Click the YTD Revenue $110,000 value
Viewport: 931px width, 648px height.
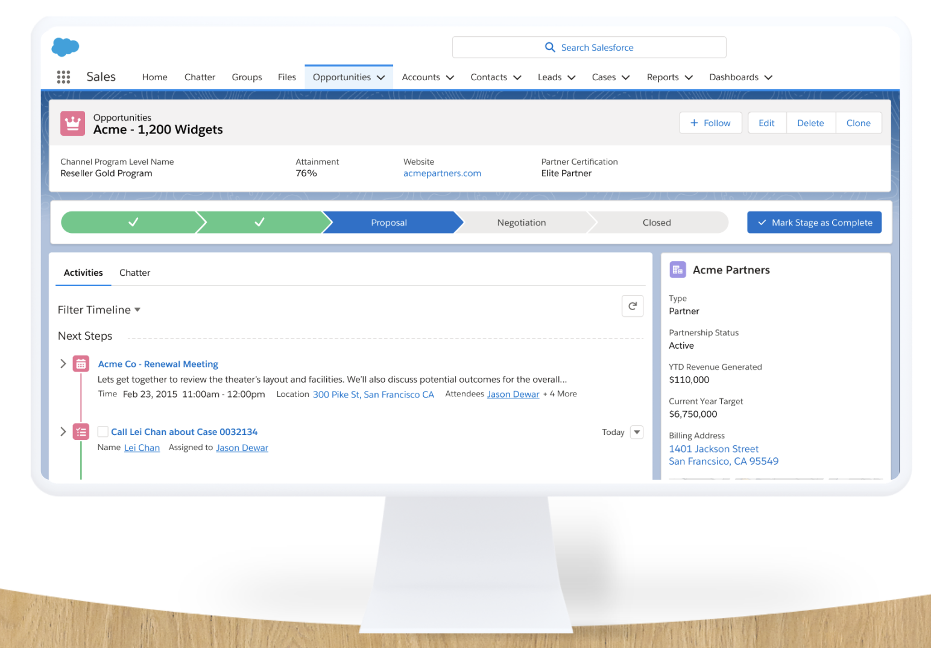pyautogui.click(x=689, y=380)
